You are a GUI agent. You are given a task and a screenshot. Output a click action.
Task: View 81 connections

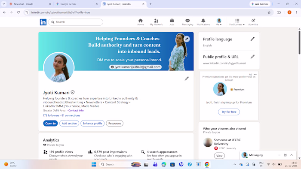[x=71, y=115]
